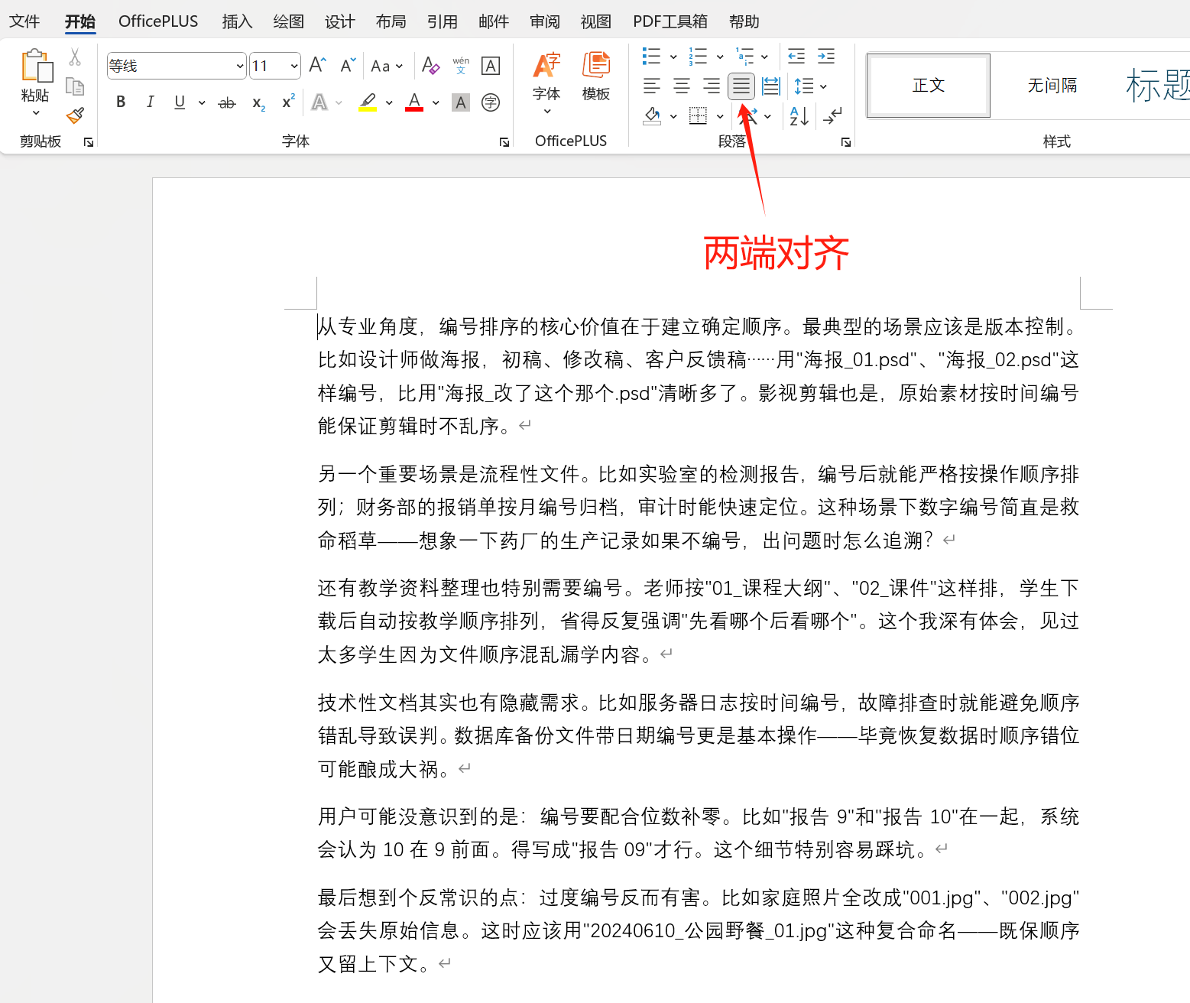Select the Increase Font Size icon
This screenshot has width=1190, height=1003.
point(316,65)
